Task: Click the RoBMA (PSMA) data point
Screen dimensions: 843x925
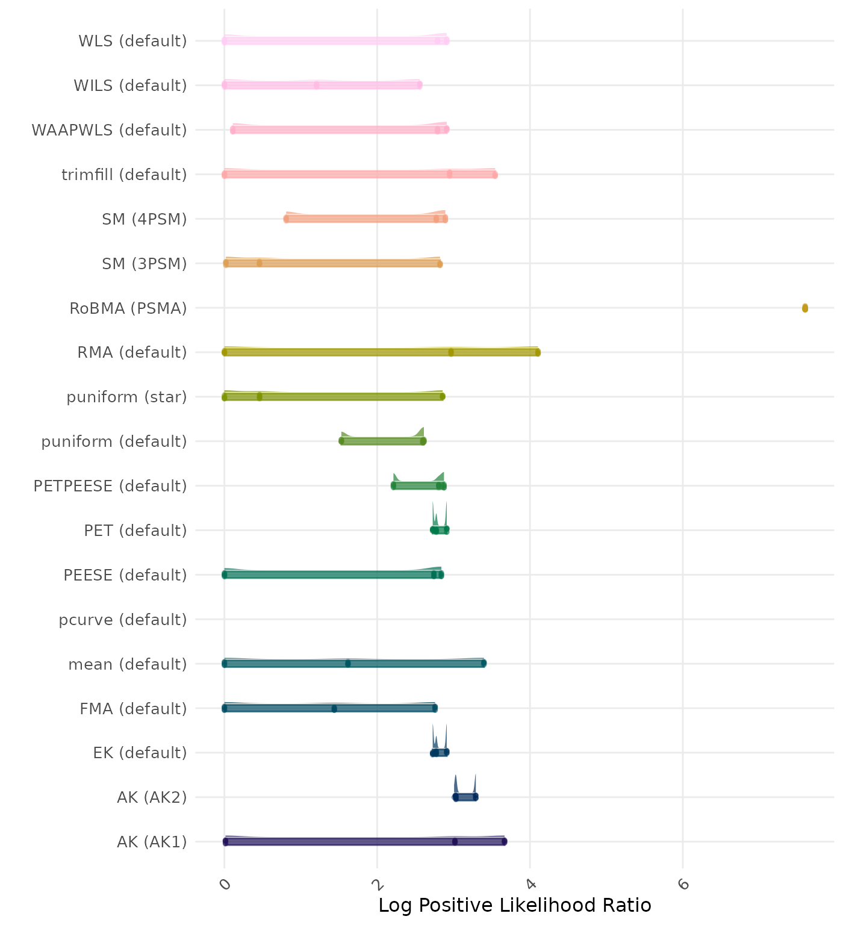Action: [x=804, y=308]
